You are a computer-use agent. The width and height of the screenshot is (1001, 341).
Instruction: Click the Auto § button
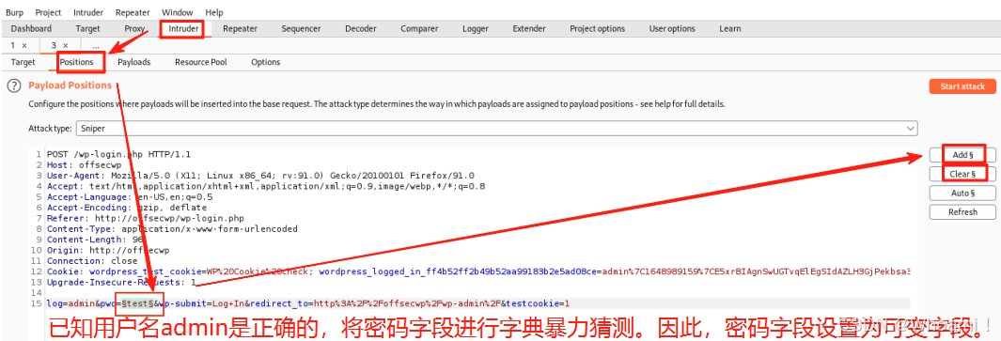tap(962, 193)
